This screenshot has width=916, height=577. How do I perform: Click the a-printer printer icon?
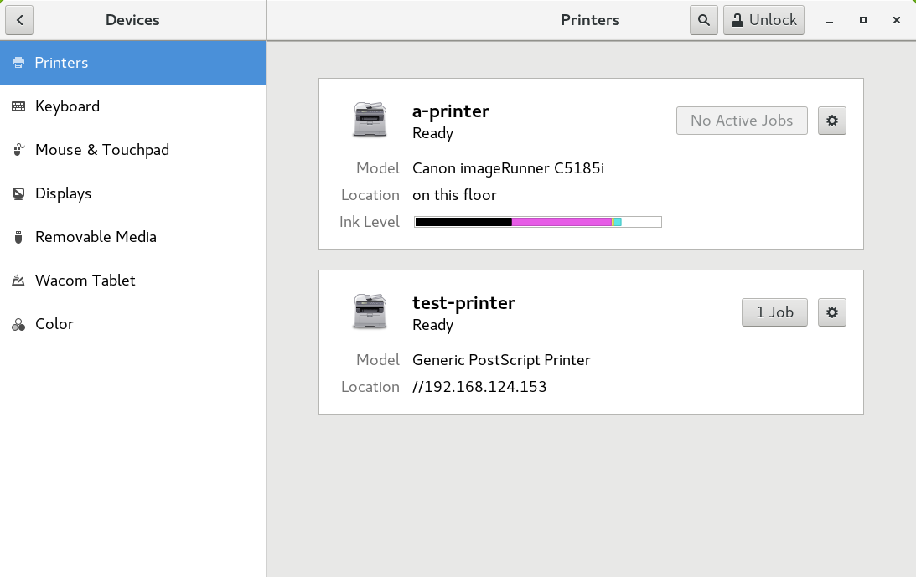370,120
